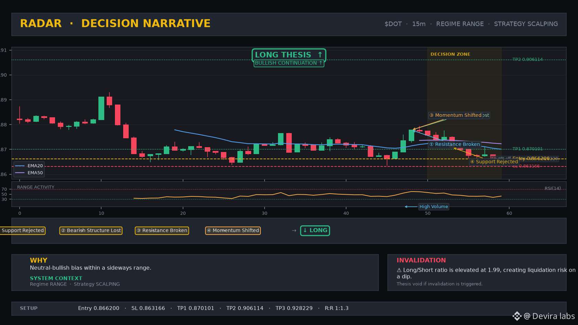Image resolution: width=578 pixels, height=325 pixels.
Task: Click the Support Rejected chip in the narrative strip
Action: pyautogui.click(x=22, y=230)
